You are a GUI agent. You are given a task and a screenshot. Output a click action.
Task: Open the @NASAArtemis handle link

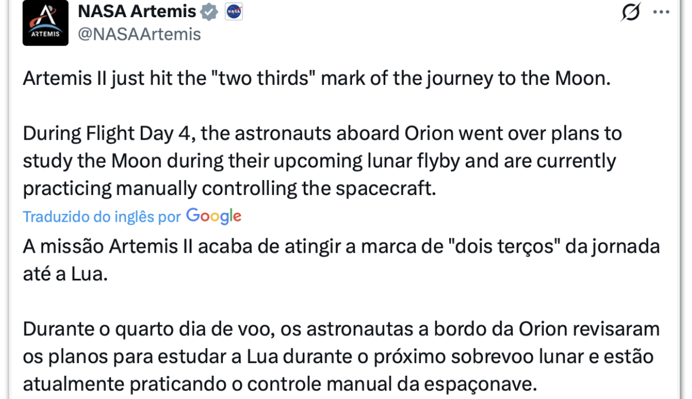coord(139,34)
